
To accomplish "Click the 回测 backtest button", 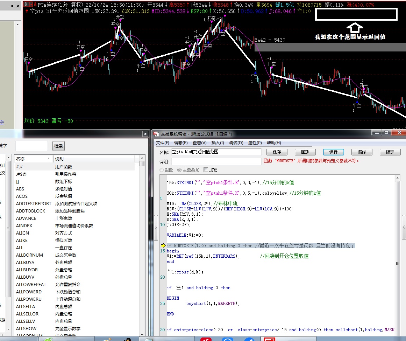I will (305, 152).
